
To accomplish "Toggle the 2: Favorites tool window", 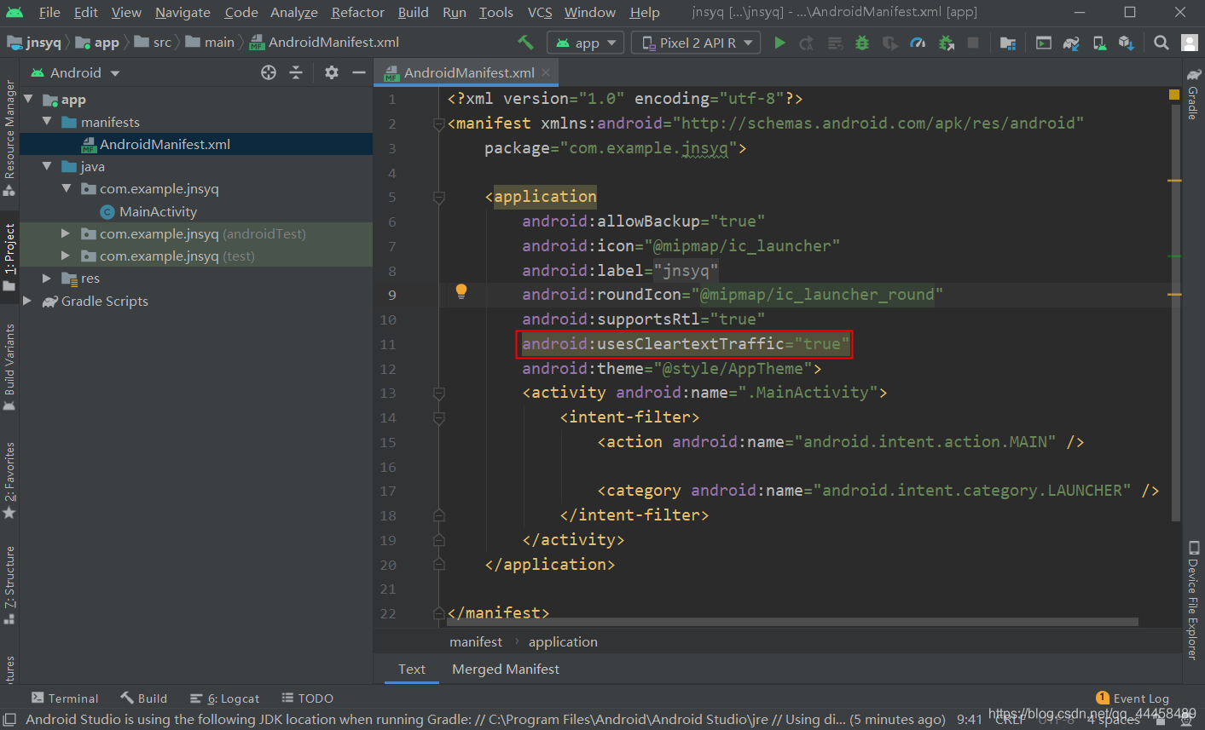I will [9, 480].
